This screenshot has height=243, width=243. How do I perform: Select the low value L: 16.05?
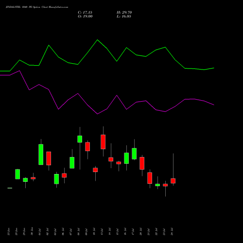pyautogui.click(x=124, y=17)
